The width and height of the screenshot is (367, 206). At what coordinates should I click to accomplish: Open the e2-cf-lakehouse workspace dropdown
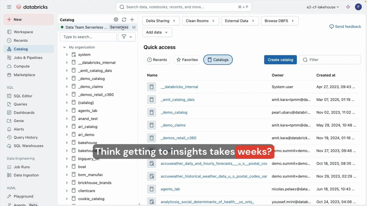pyautogui.click(x=323, y=7)
